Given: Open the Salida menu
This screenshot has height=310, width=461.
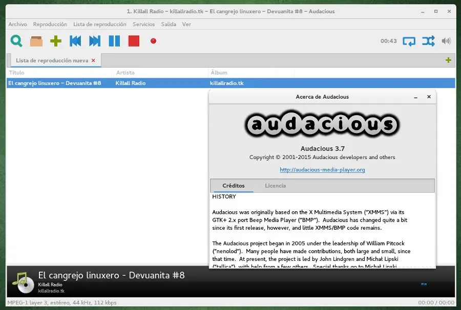Looking at the screenshot, I should click(x=169, y=25).
